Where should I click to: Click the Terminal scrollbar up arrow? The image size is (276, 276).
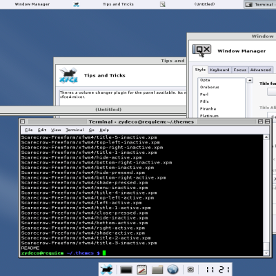[x=266, y=137]
